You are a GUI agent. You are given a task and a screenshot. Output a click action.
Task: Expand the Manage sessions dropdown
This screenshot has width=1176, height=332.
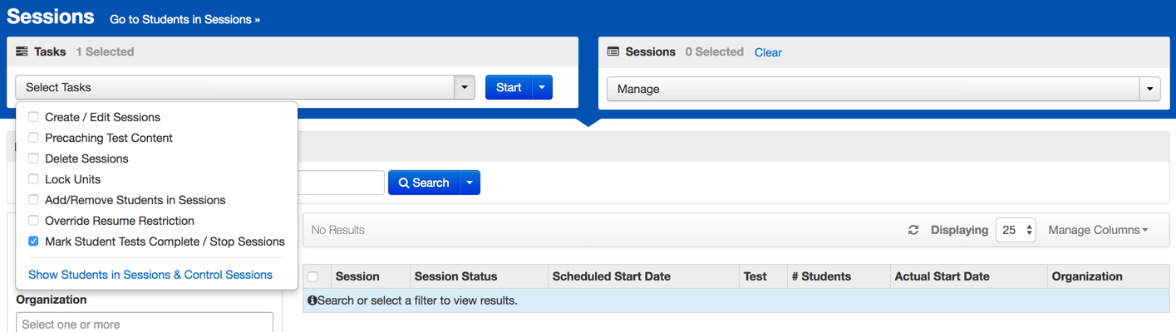tap(1150, 89)
